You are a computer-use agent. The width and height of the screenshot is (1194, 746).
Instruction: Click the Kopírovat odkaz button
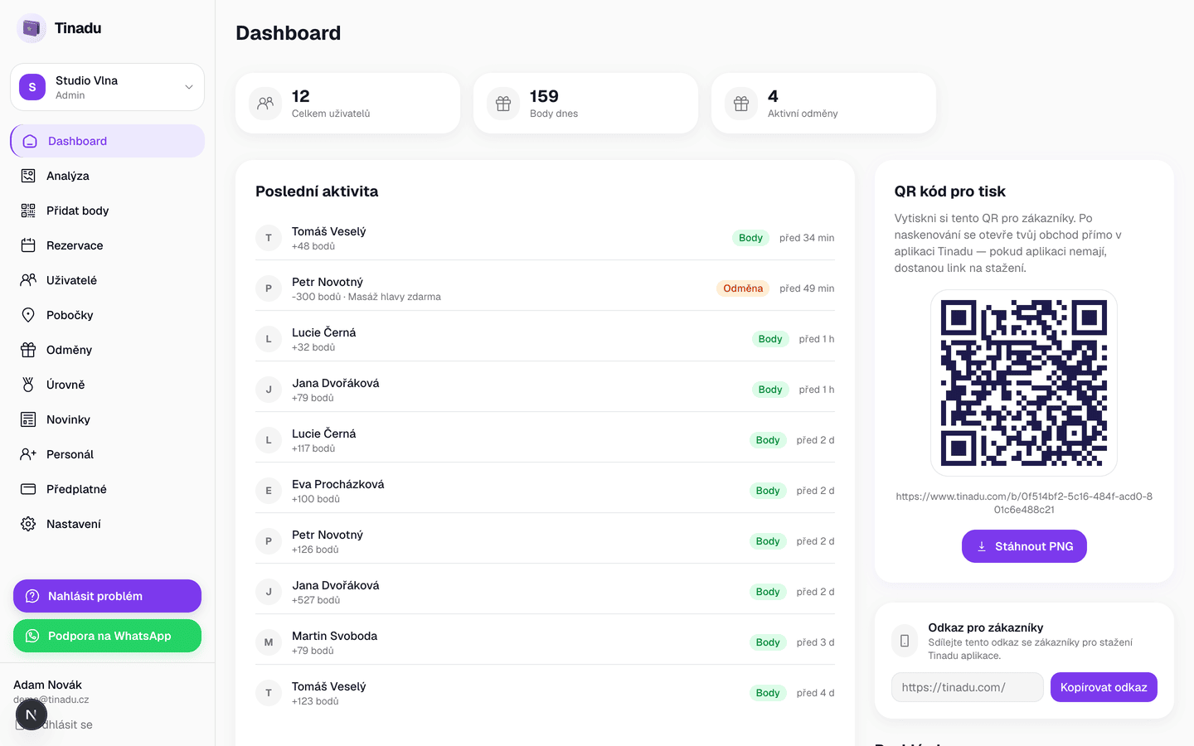[x=1104, y=687]
